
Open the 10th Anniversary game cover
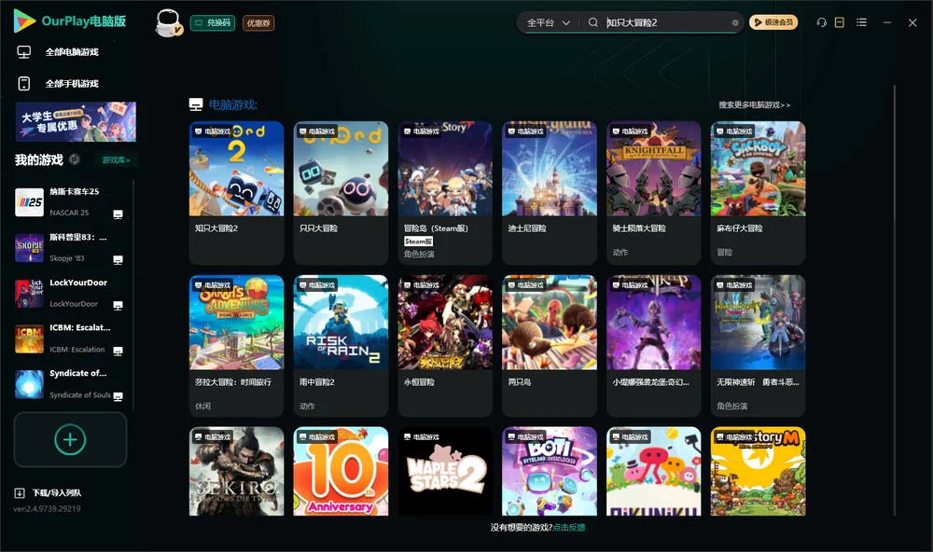click(341, 471)
